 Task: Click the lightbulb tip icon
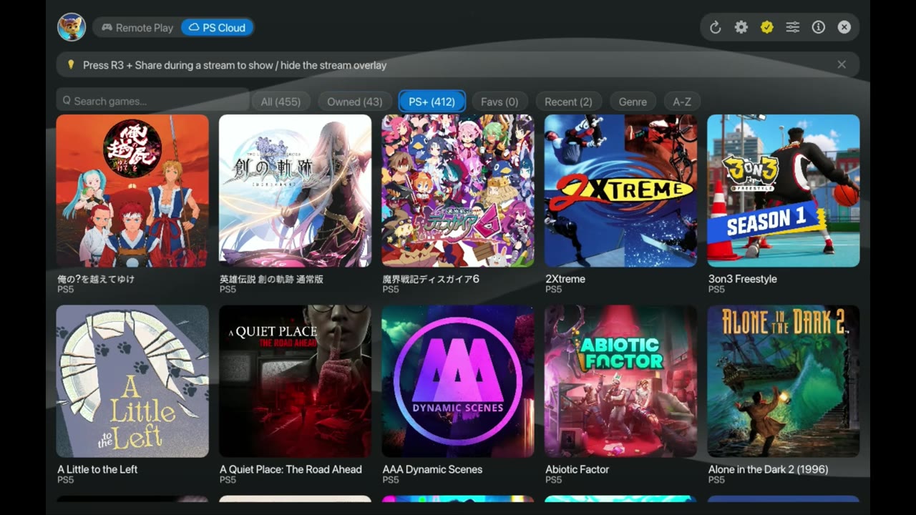click(x=71, y=64)
